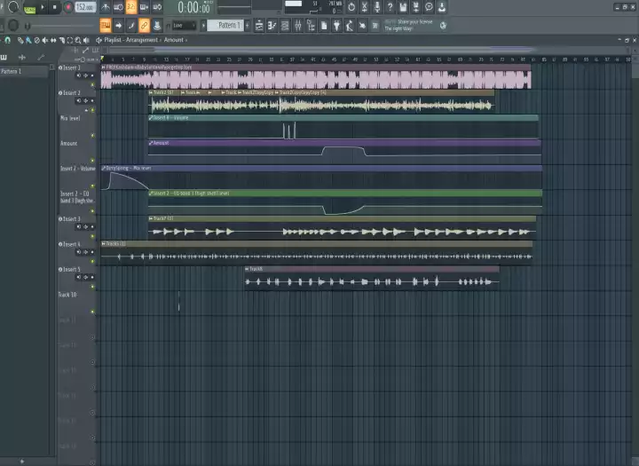
Task: Open the plugin picker plug icon
Action: [x=336, y=26]
